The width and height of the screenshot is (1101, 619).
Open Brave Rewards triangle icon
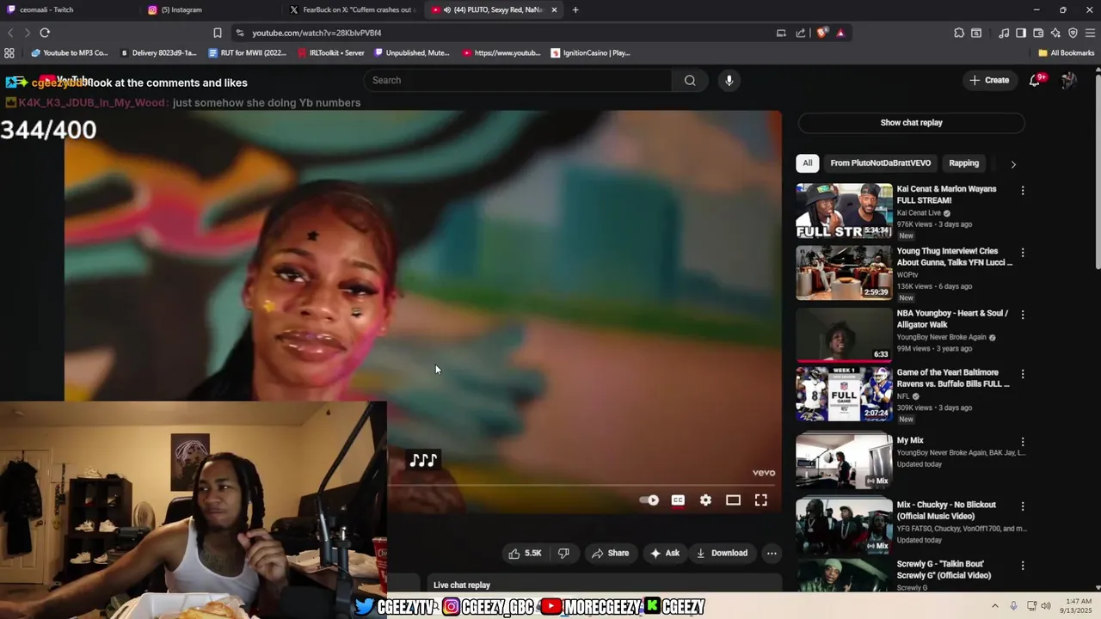point(840,33)
